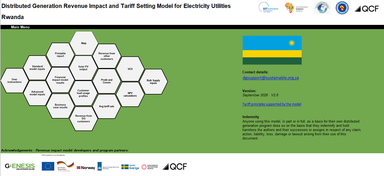Click the Norway logo in footer
This screenshot has width=384, height=176.
tap(86, 168)
